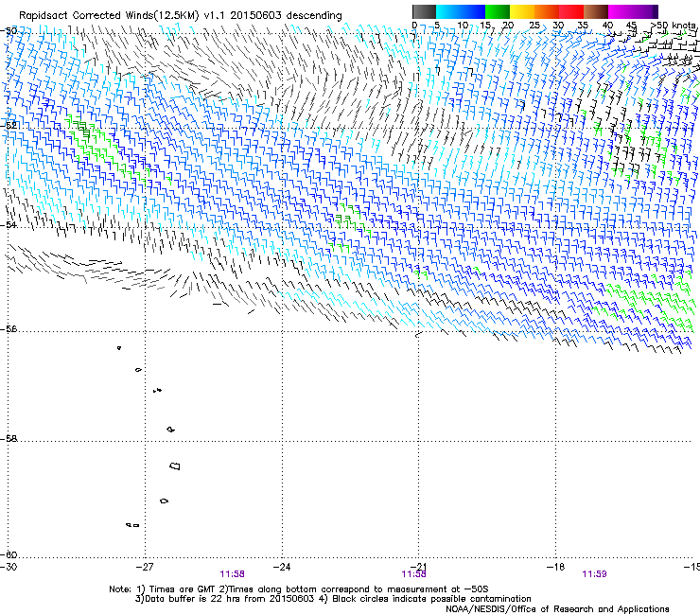Click the -24 longitude axis label
The width and height of the screenshot is (700, 615).
282,567
